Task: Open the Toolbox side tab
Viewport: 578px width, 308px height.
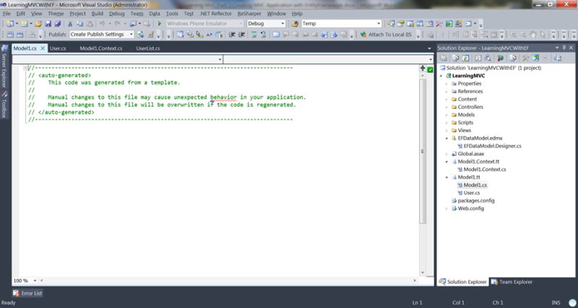Action: pyautogui.click(x=4, y=105)
